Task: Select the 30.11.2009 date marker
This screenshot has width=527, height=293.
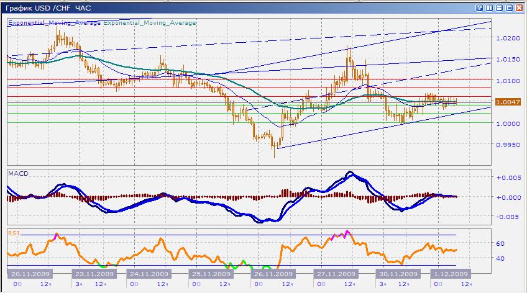Action: click(397, 274)
